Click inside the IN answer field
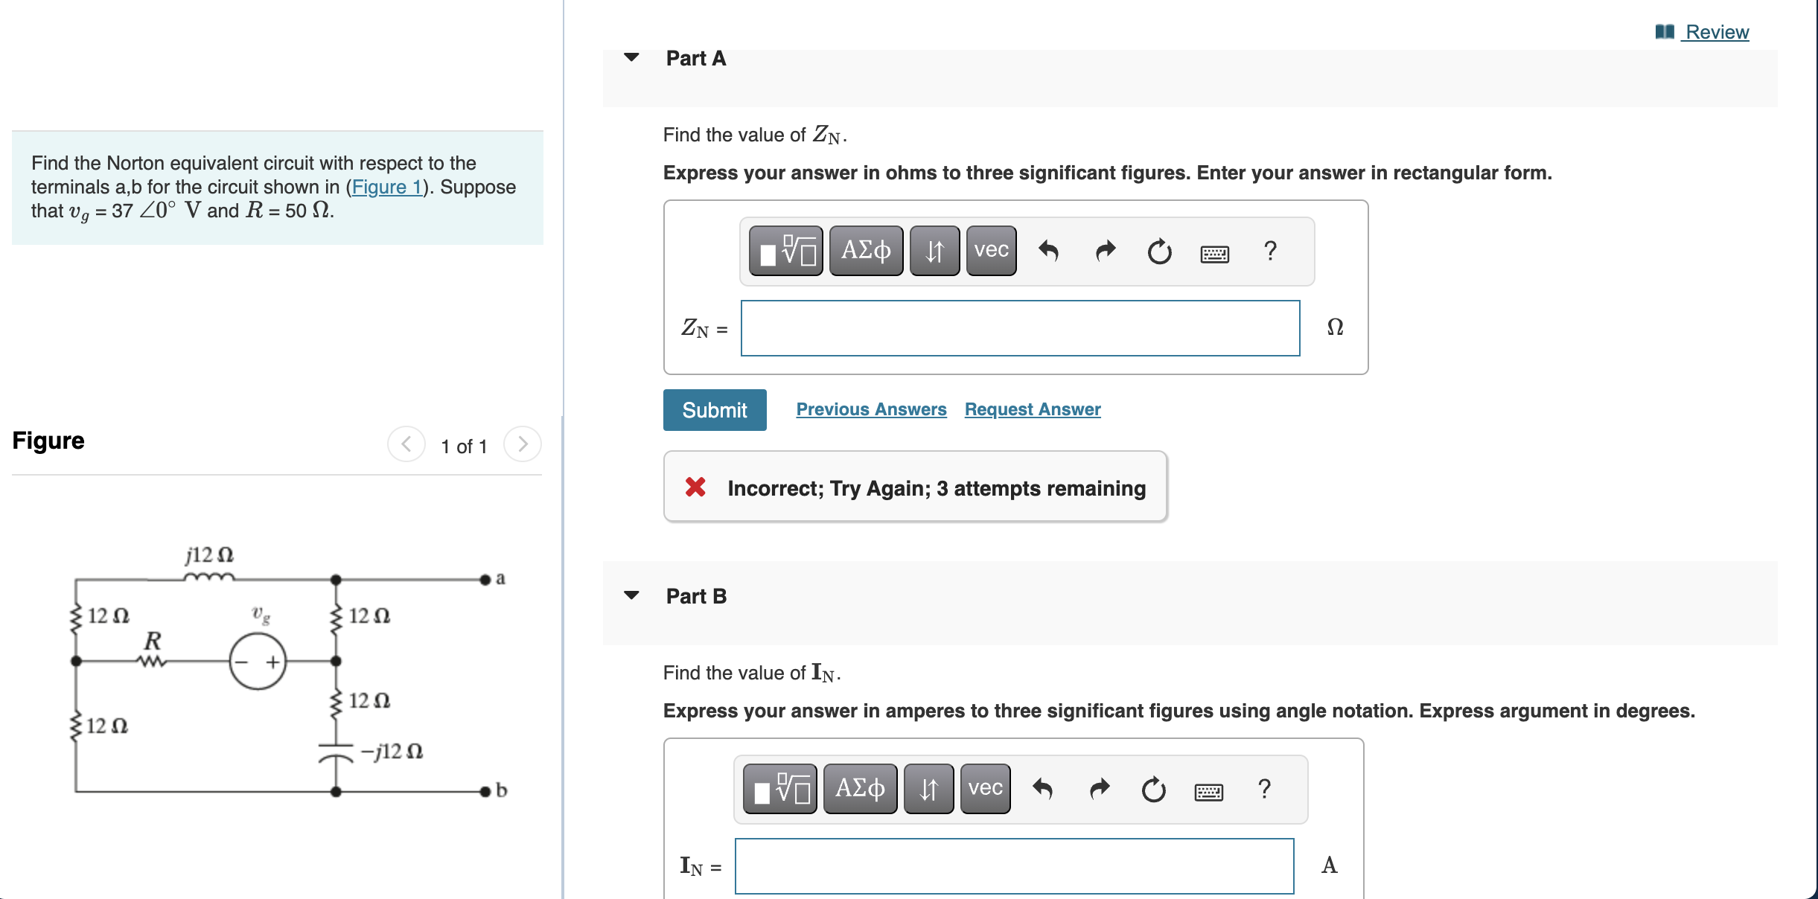The height and width of the screenshot is (899, 1818). 1014,866
